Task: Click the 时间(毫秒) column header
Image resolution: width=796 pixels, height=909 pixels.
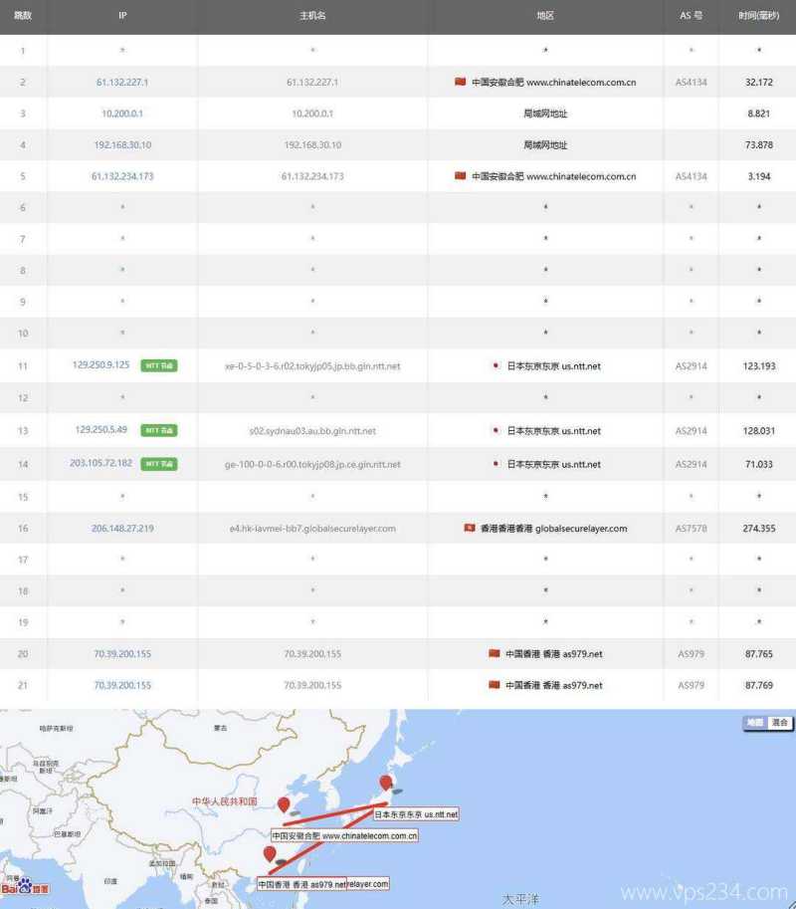Action: (x=758, y=16)
